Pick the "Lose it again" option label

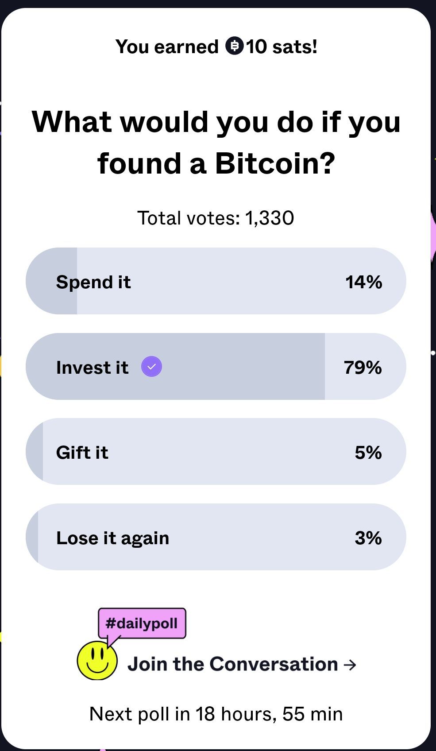tap(112, 538)
